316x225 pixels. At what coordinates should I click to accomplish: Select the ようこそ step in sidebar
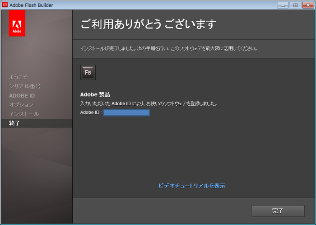(18, 77)
